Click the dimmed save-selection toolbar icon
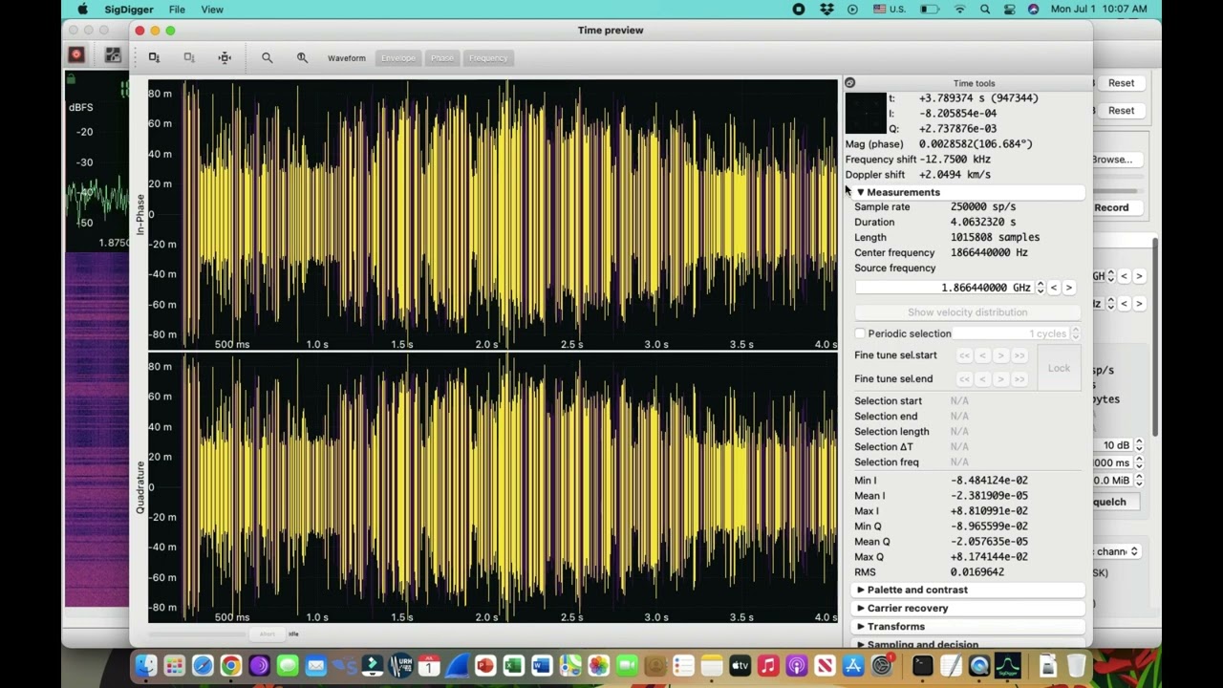The width and height of the screenshot is (1223, 688). click(189, 58)
